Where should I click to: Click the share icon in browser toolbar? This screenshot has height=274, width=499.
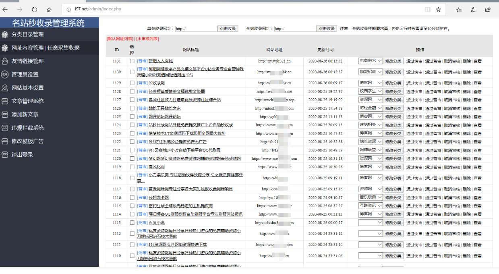pyautogui.click(x=488, y=9)
